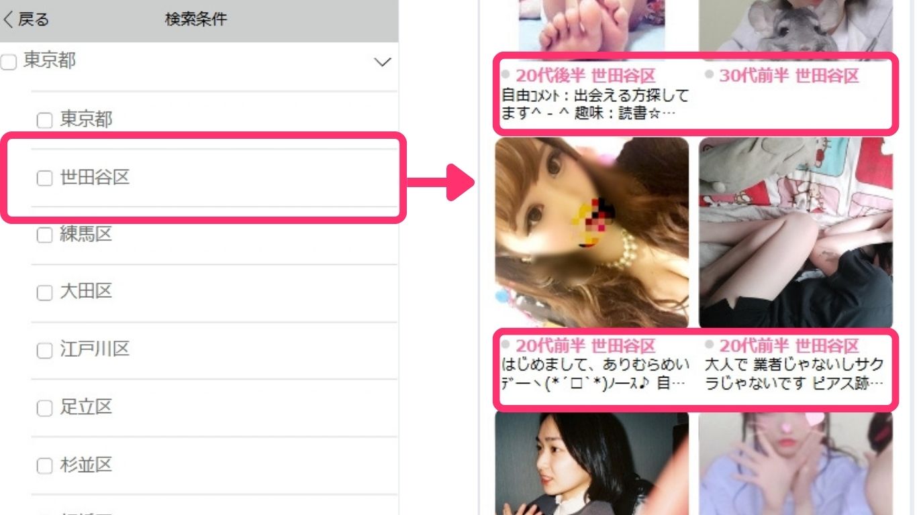Open the chinchilla photo thumbnail
917x515 pixels.
click(x=796, y=30)
